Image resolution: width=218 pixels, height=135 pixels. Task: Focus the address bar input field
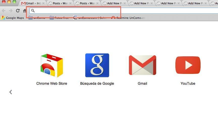76,11
